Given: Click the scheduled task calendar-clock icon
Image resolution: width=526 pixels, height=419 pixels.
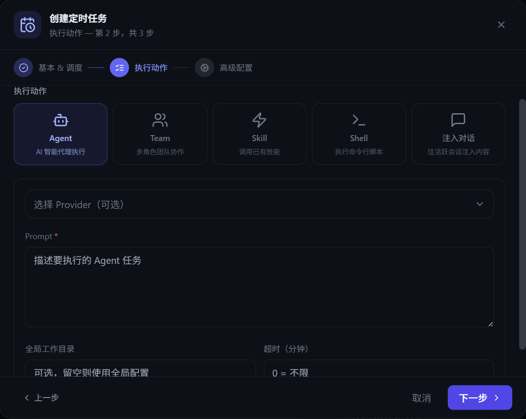Looking at the screenshot, I should 27,25.
